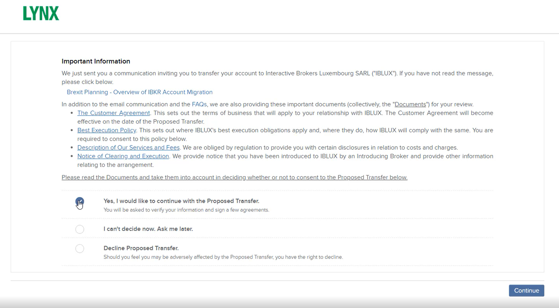The width and height of the screenshot is (559, 308).
Task: Click the underlined 'Documents' term
Action: 410,104
